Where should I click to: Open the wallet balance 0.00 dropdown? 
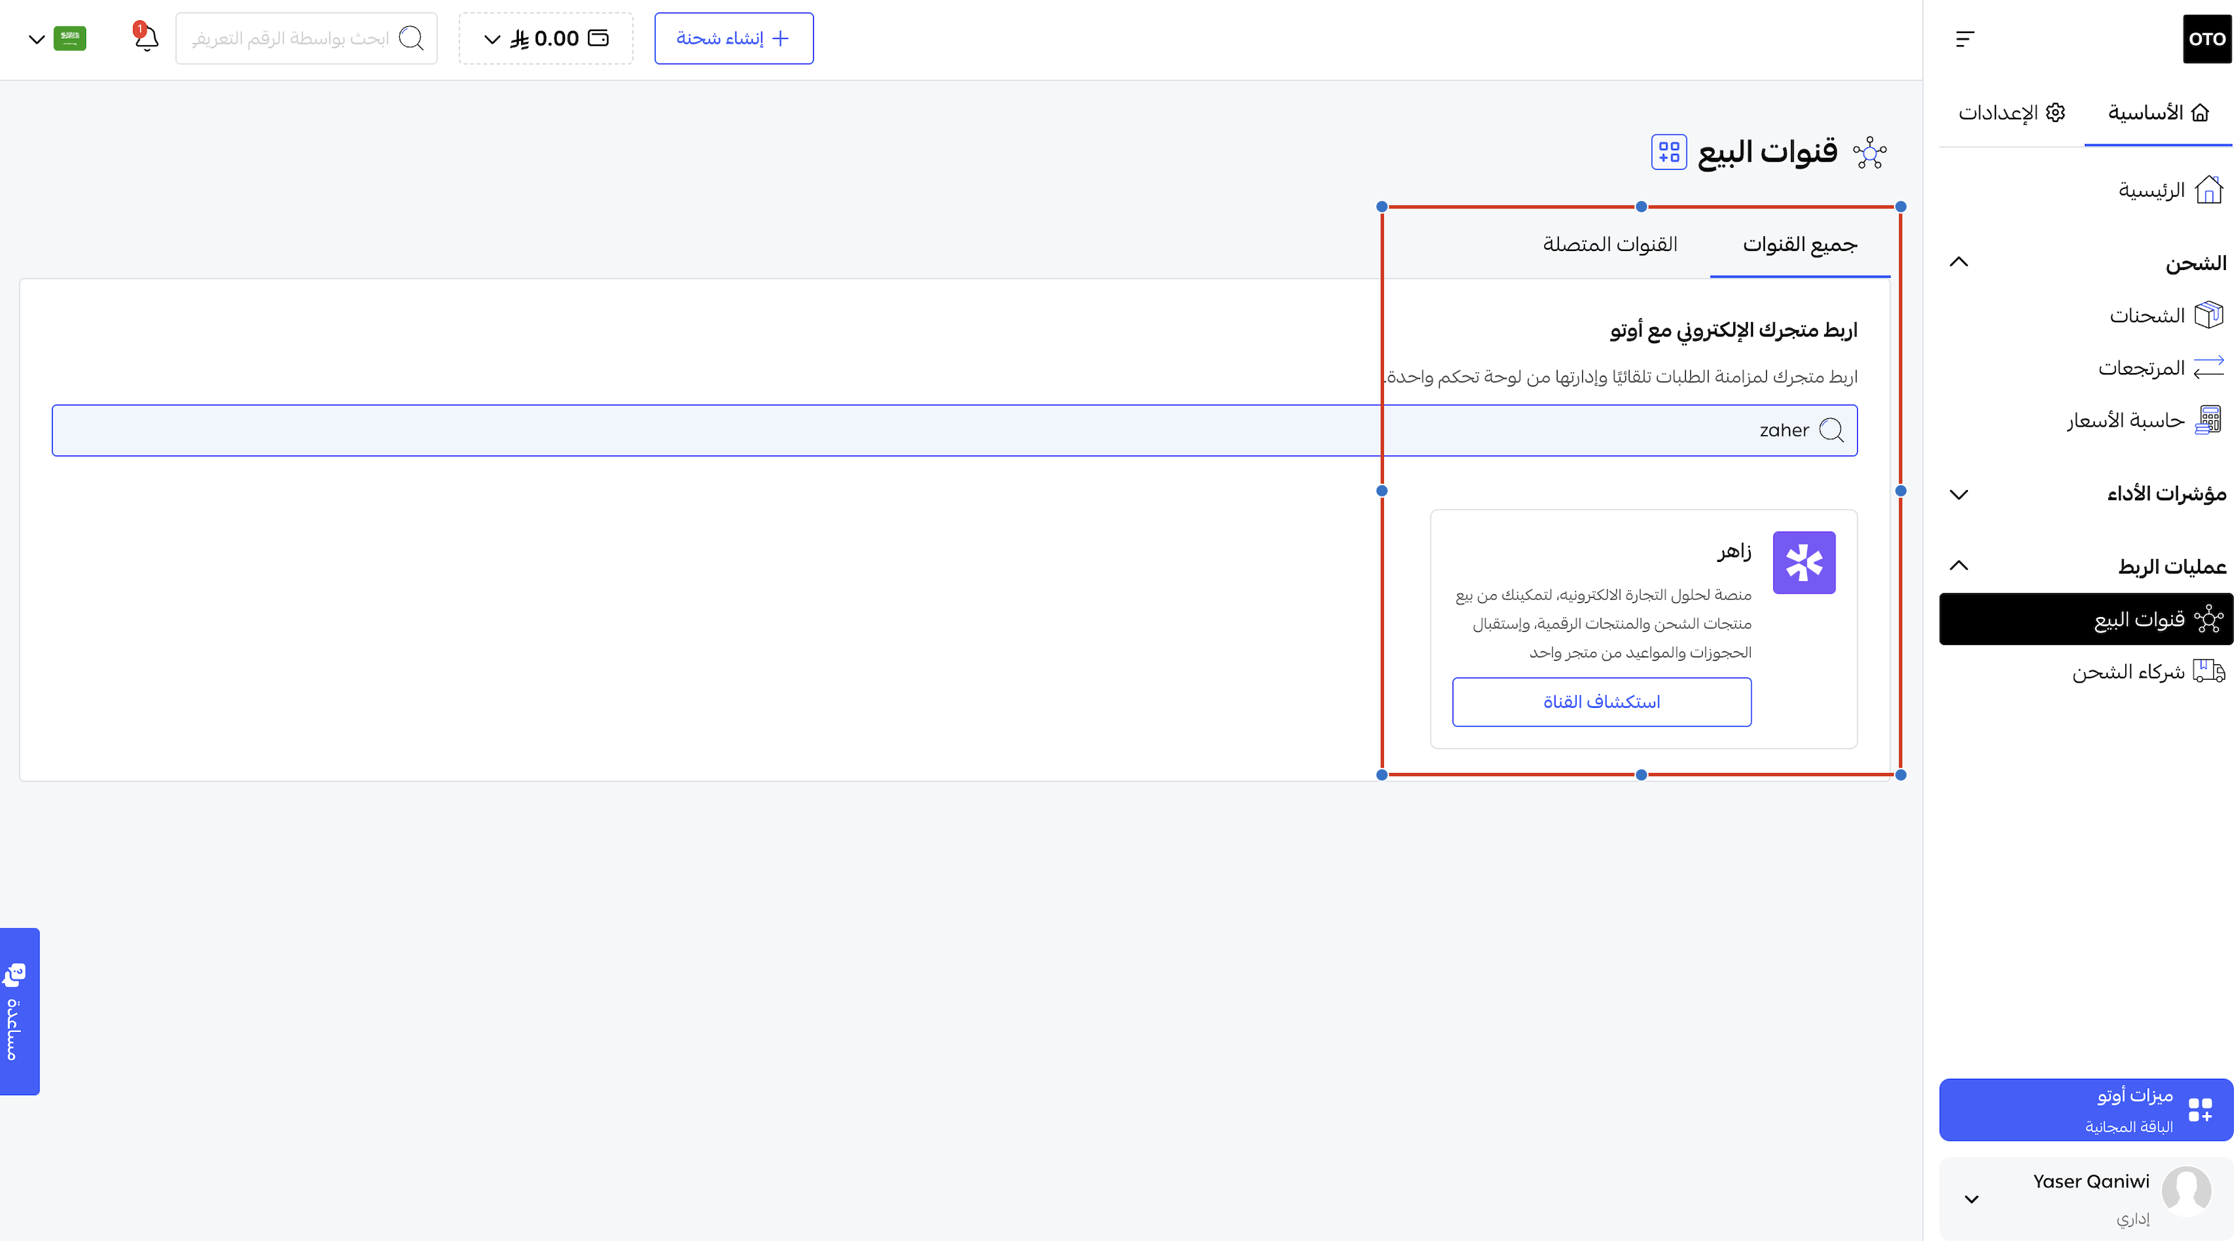pyautogui.click(x=546, y=39)
